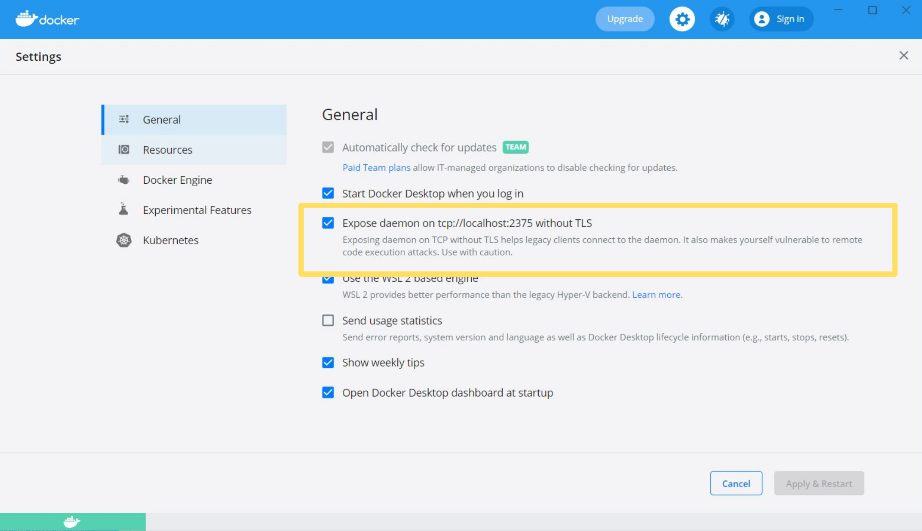
Task: Click the Apply & Restart button
Action: [x=819, y=484]
